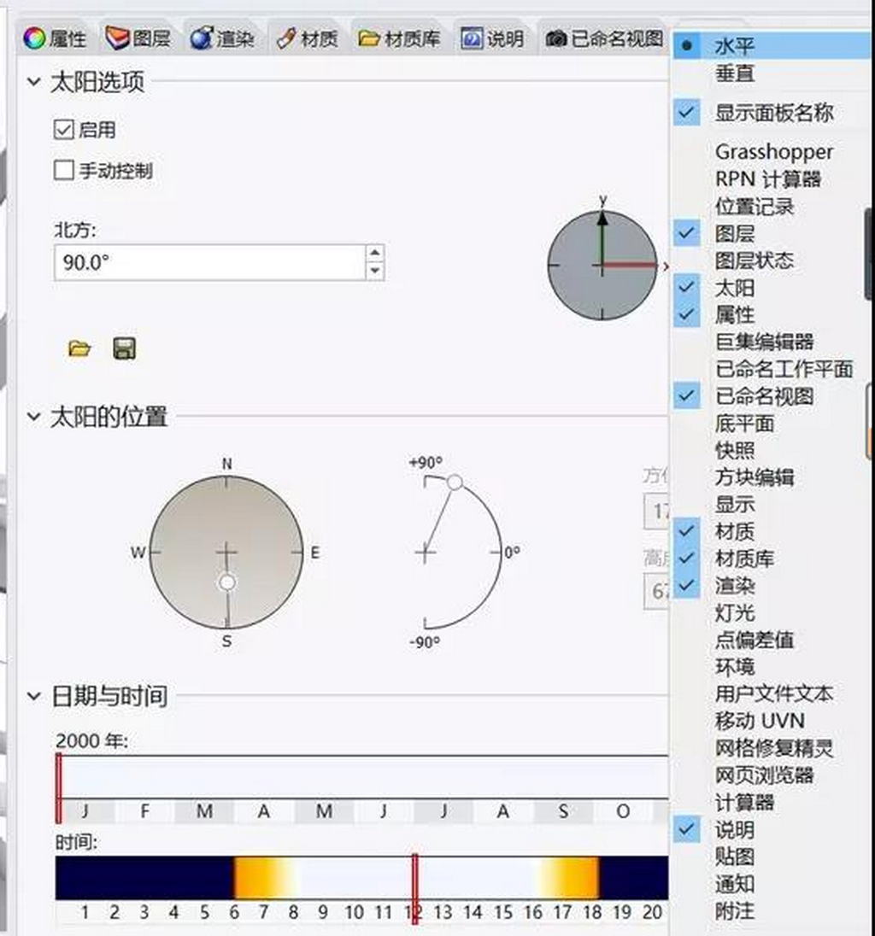Click the 材质 material brush tab icon

pos(285,38)
